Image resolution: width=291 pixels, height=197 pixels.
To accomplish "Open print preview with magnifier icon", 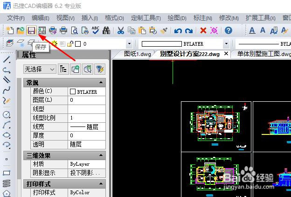I will [x=74, y=30].
